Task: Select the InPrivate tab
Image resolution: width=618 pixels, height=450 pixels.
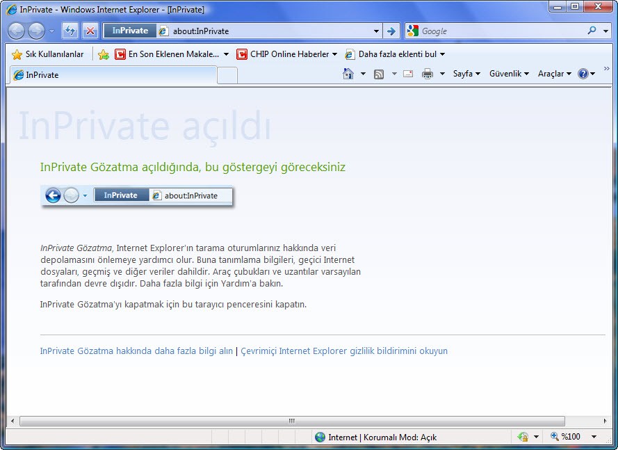Action: 113,75
